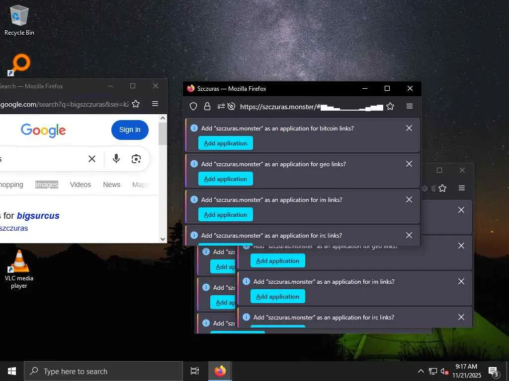509x381 pixels.
Task: Open the Recycle Bin desktop icon
Action: pyautogui.click(x=19, y=20)
